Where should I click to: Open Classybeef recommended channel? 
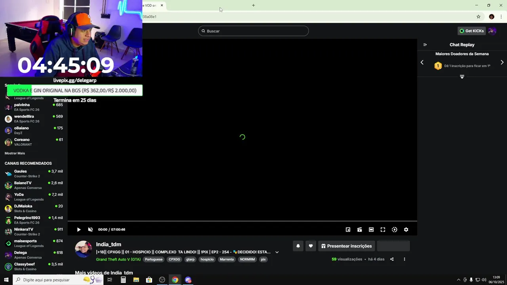pyautogui.click(x=34, y=266)
